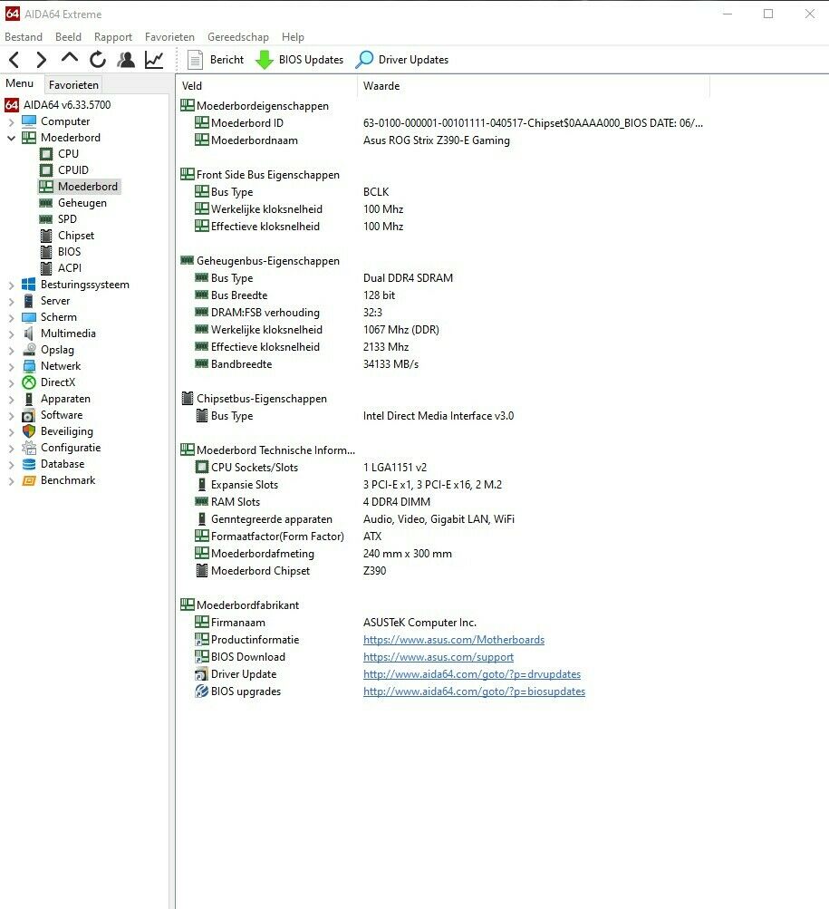Expand the Server tree node
This screenshot has height=909, width=829.
[x=11, y=301]
